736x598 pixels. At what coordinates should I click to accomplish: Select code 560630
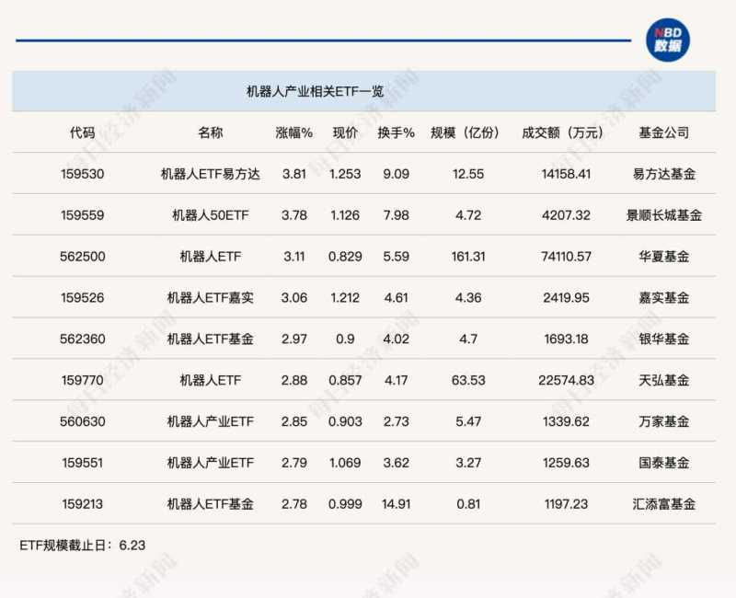tap(82, 421)
